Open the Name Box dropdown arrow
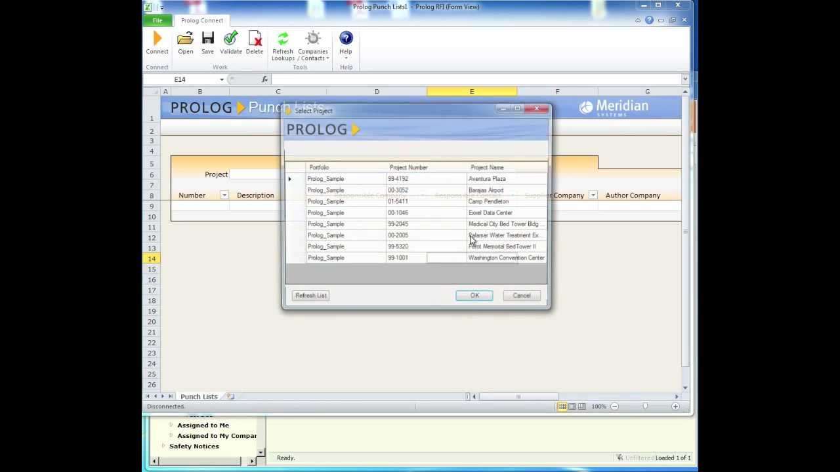Screen dimensions: 840x472 tap(222, 79)
